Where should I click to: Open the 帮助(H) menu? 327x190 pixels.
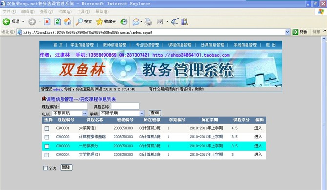tap(102, 11)
